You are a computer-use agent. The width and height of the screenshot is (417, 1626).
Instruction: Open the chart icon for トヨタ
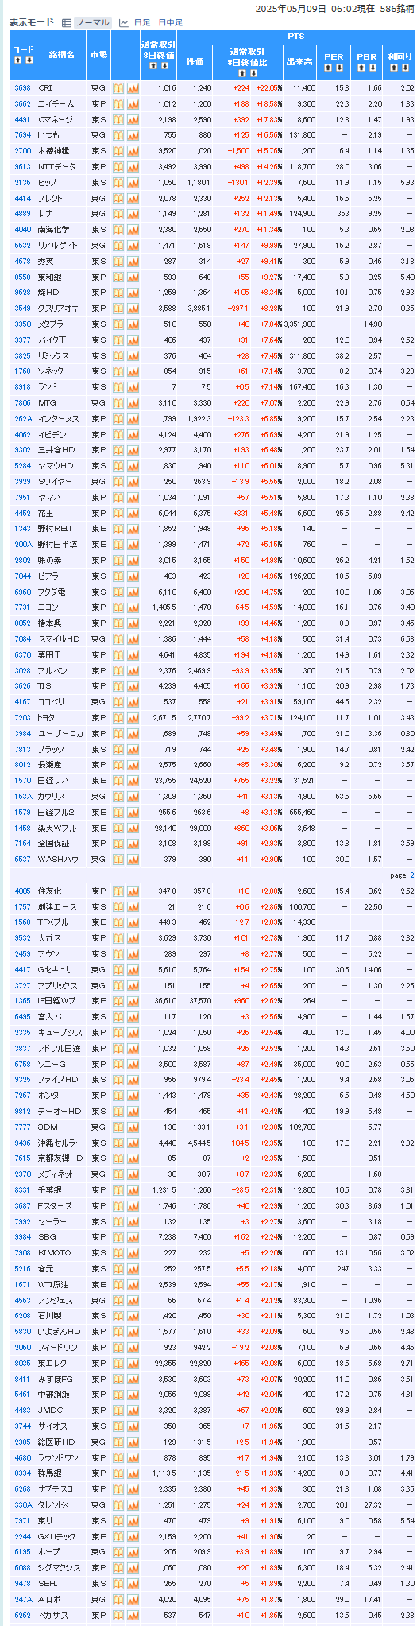click(x=133, y=717)
